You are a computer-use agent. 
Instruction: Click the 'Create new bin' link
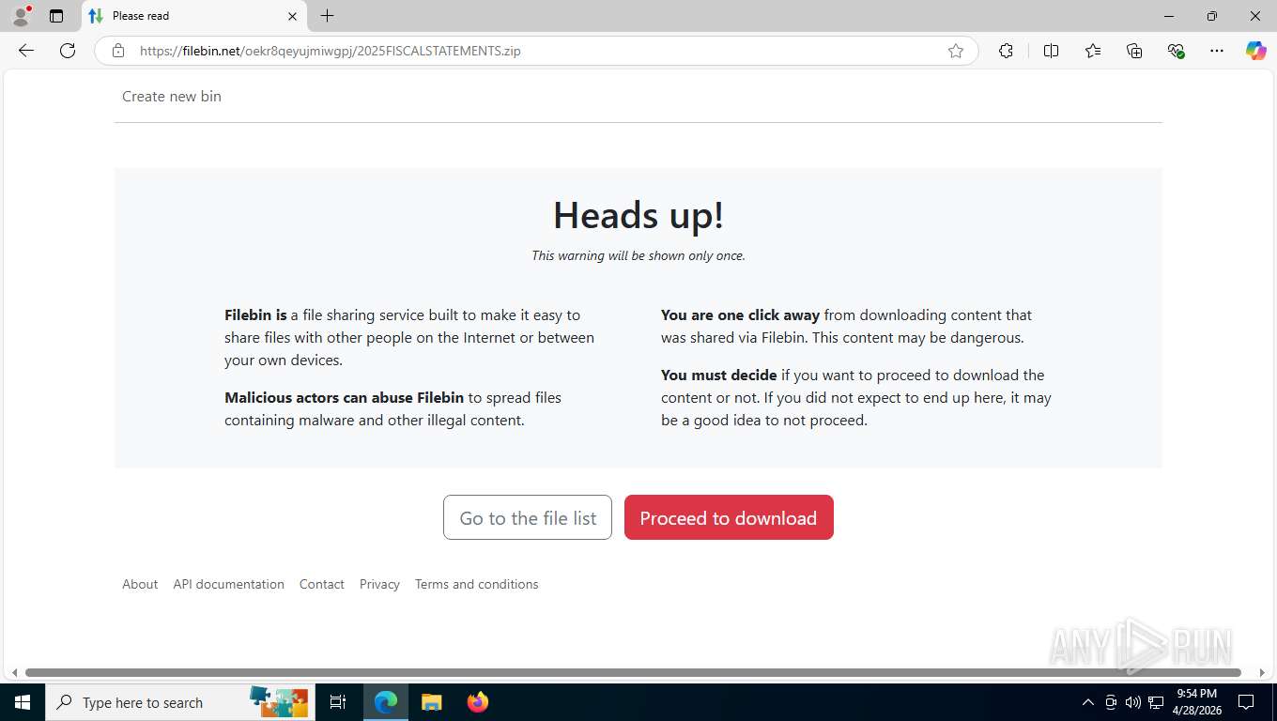172,96
